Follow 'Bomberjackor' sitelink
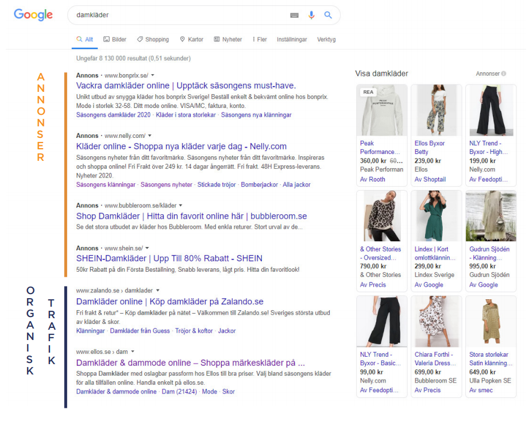The width and height of the screenshot is (529, 421). (x=259, y=185)
